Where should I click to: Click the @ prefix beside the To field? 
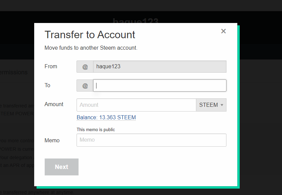tap(85, 86)
